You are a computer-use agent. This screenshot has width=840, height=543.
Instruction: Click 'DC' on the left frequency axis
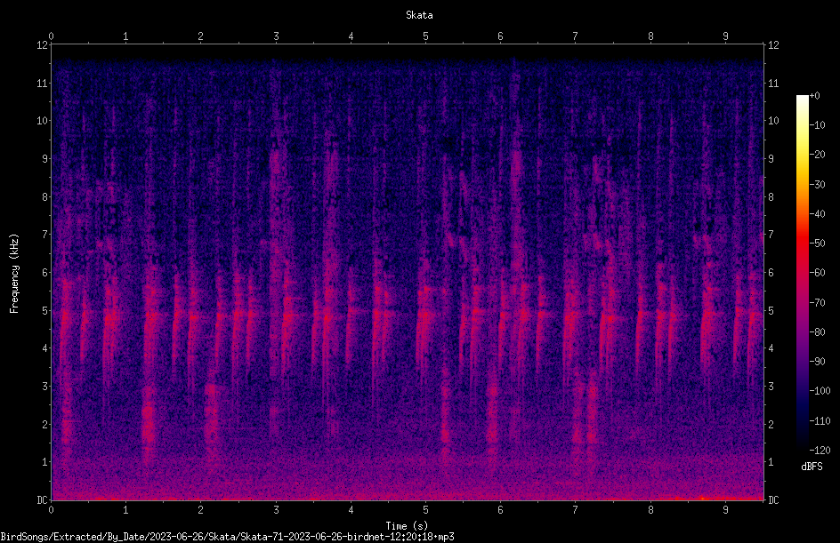click(42, 500)
